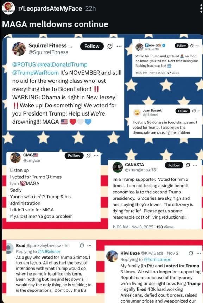Tap Grok icon on Squirrel Fitness tweet
Viewport: 203px width, 303px height.
click(x=110, y=46)
